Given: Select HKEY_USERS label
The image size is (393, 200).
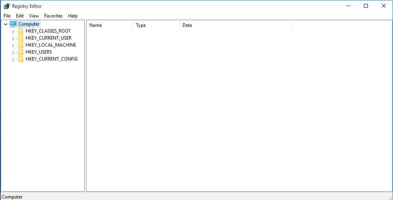Looking at the screenshot, I should [38, 52].
